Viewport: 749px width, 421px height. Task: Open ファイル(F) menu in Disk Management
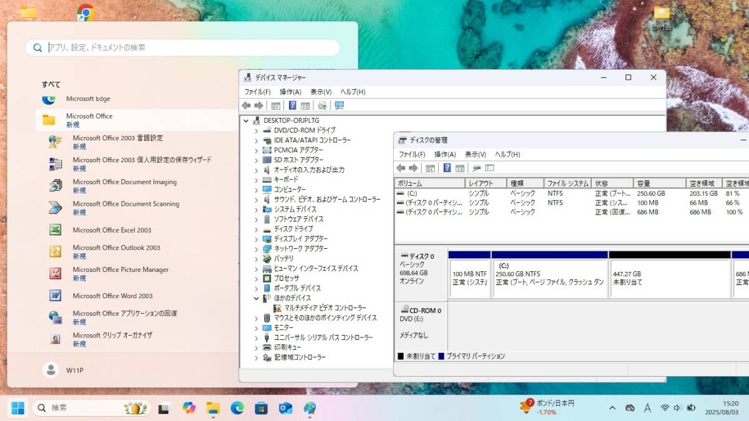pyautogui.click(x=412, y=154)
